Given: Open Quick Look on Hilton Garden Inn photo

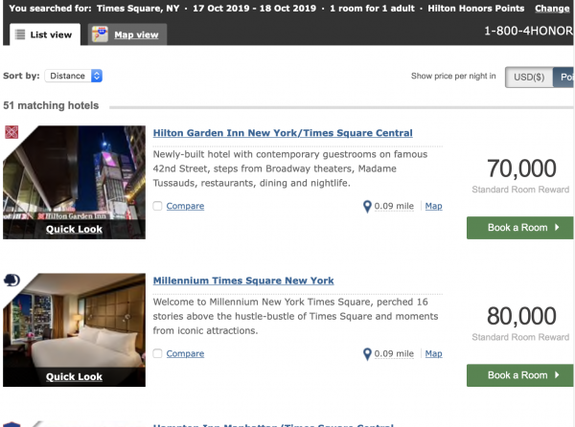Looking at the screenshot, I should coord(74,229).
